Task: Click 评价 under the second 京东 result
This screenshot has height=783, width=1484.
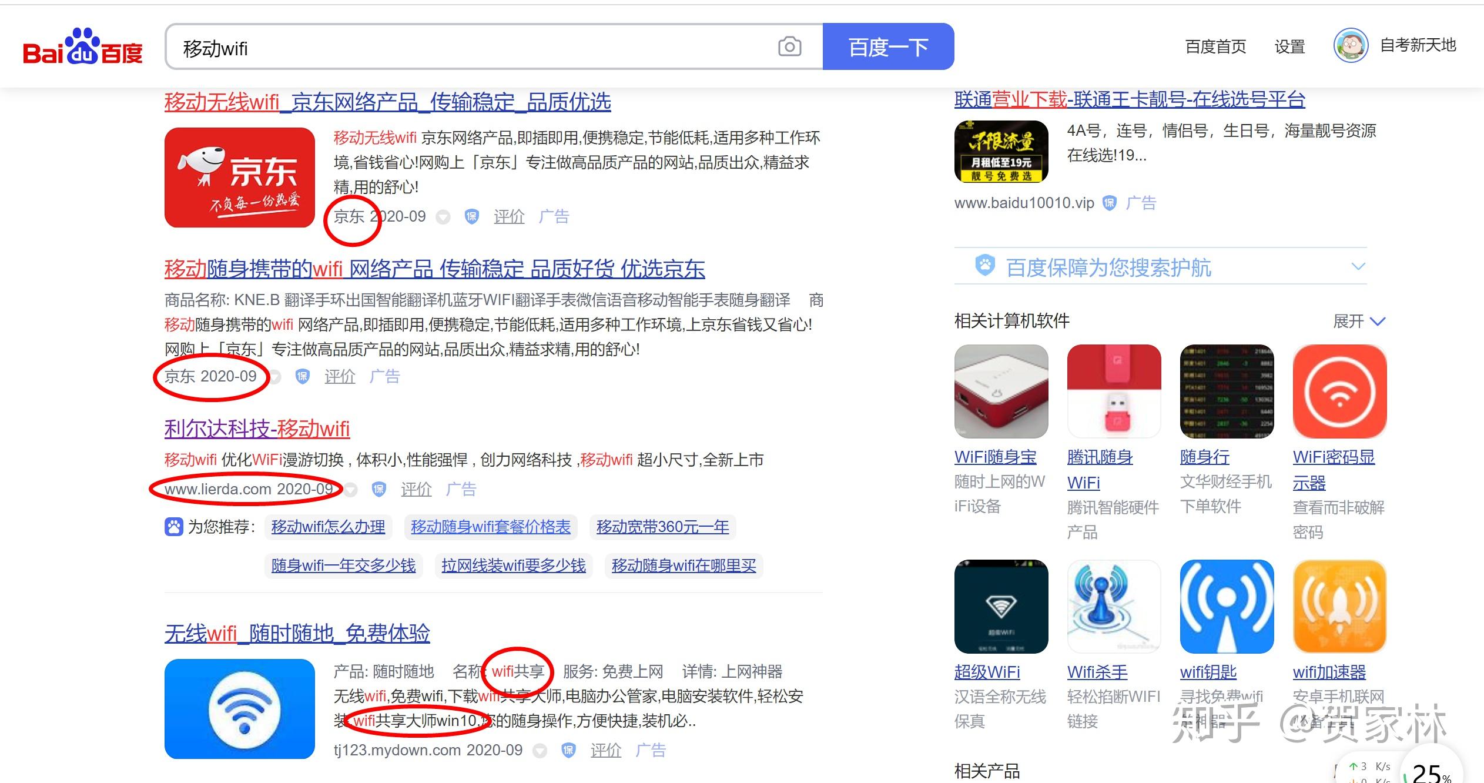Action: click(x=340, y=376)
